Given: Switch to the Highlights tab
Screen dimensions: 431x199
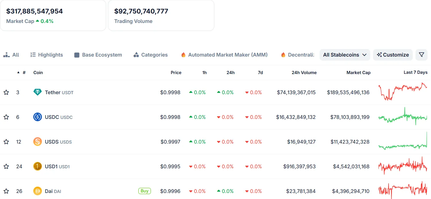Looking at the screenshot, I should tap(46, 55).
